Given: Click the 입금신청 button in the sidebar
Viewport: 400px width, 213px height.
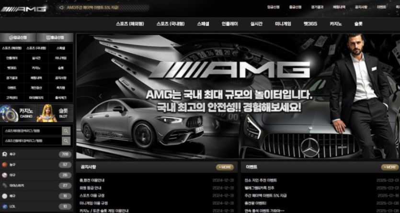Looking at the screenshot, I should tap(18, 38).
